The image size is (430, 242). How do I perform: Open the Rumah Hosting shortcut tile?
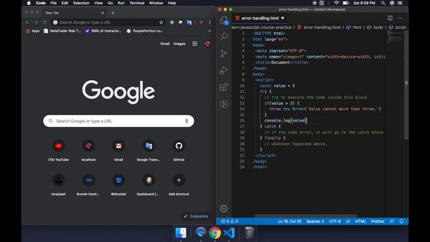pos(89,184)
